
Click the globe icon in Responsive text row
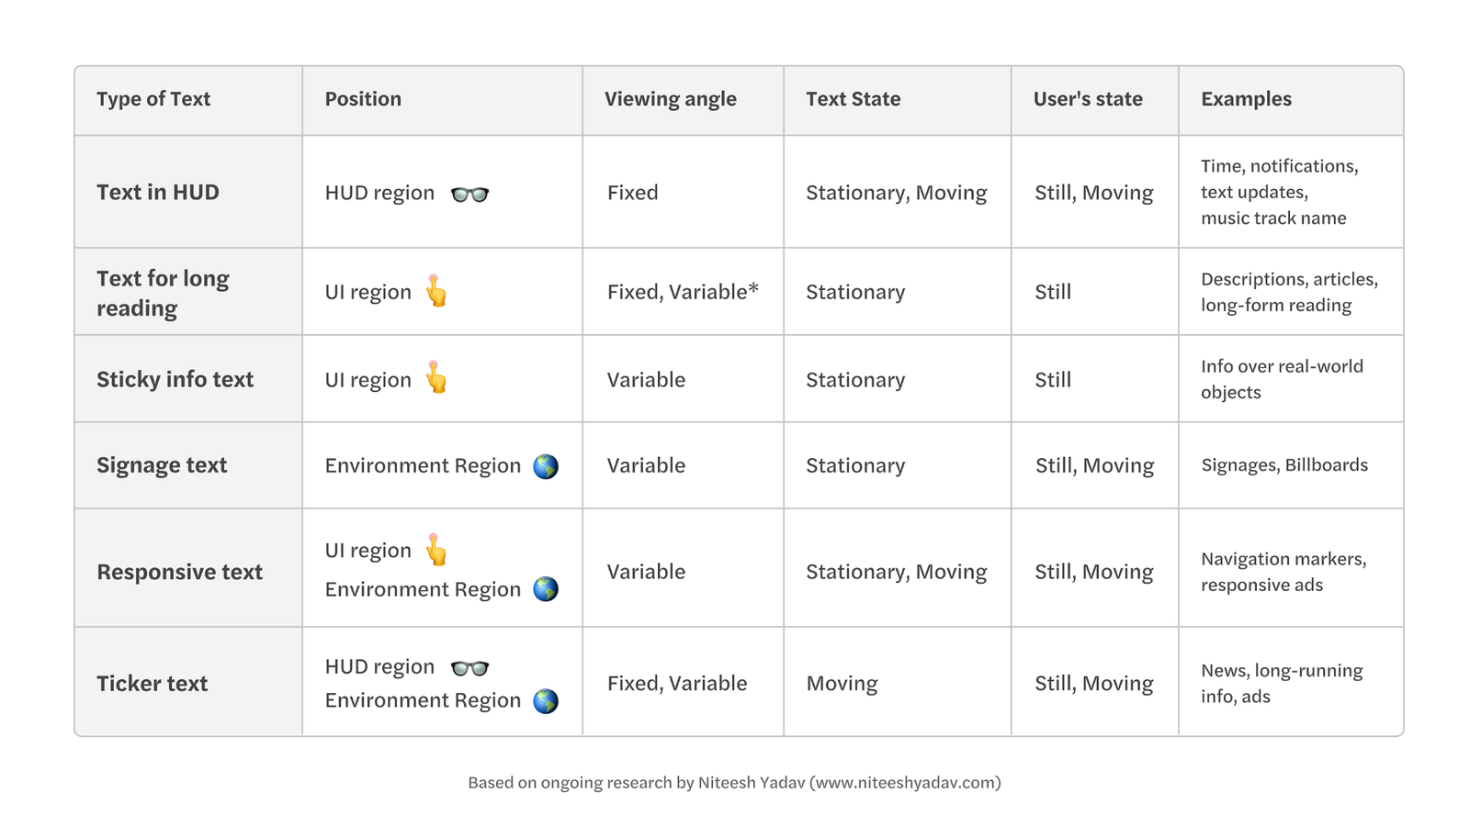pyautogui.click(x=546, y=589)
